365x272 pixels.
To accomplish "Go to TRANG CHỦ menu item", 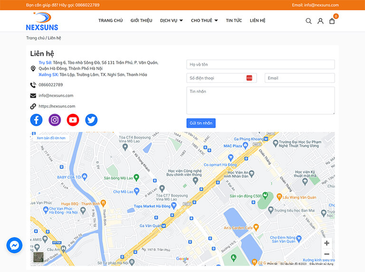I will pyautogui.click(x=110, y=20).
